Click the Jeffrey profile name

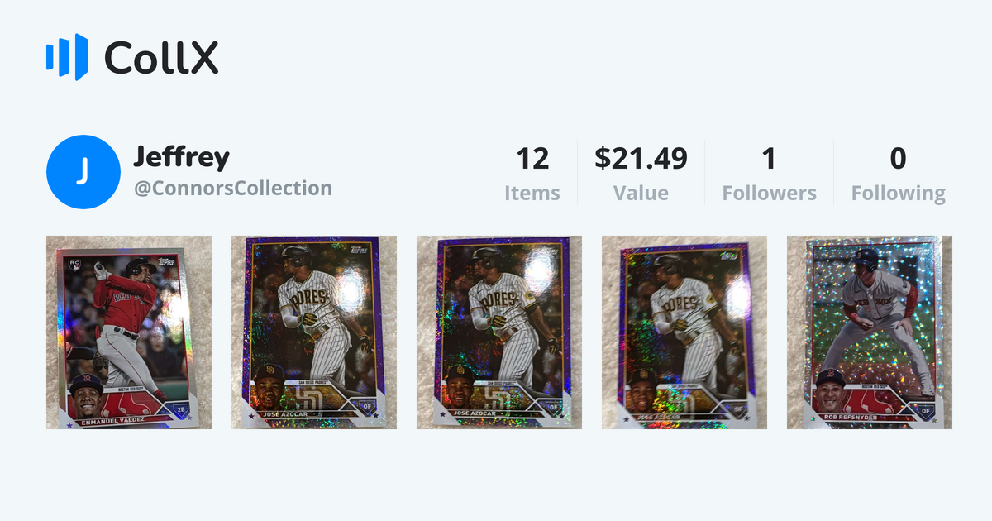180,156
